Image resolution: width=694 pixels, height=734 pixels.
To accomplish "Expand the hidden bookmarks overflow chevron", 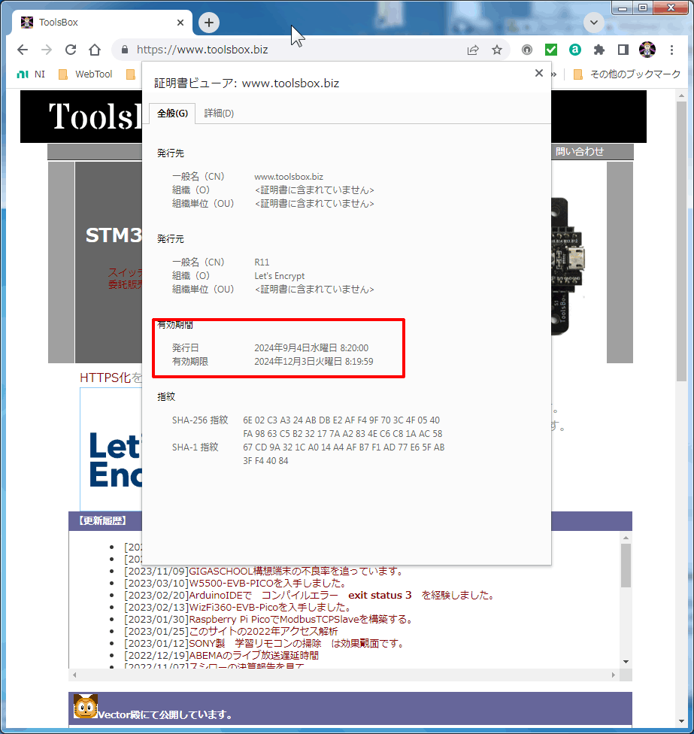I will click(x=554, y=74).
